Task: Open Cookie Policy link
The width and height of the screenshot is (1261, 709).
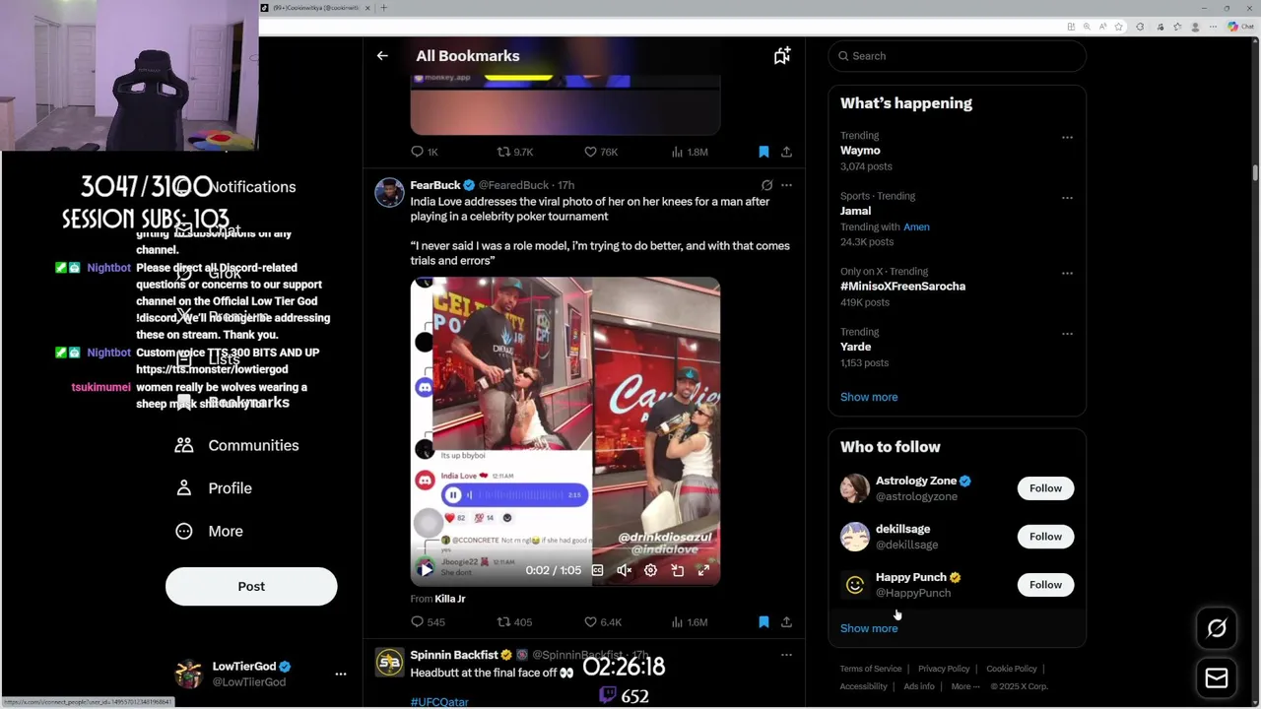Action: 1012,670
